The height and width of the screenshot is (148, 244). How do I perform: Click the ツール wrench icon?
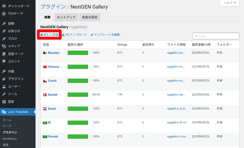(4, 94)
